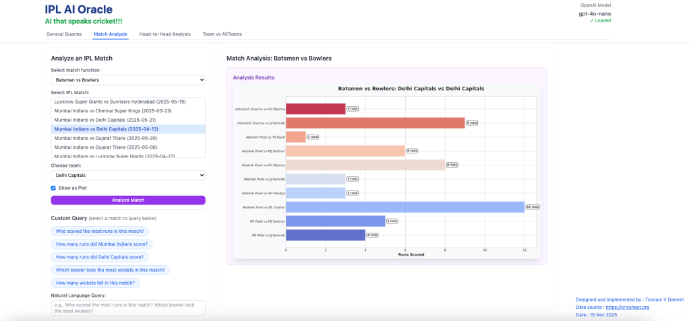This screenshot has height=321, width=689.
Task: Click 'How many wickets fell in this match?'
Action: point(95,283)
